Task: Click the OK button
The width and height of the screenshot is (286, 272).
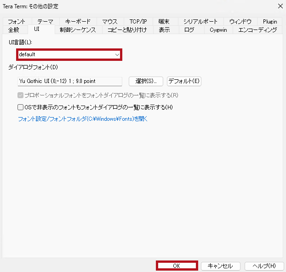Action: (177, 266)
